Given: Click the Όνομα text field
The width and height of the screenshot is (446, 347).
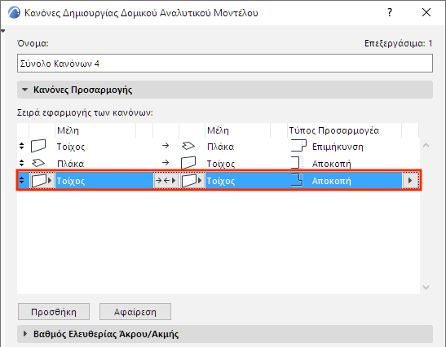Looking at the screenshot, I should 225,64.
